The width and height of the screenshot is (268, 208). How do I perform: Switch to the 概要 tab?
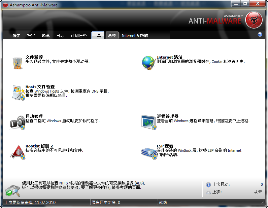[16, 36]
